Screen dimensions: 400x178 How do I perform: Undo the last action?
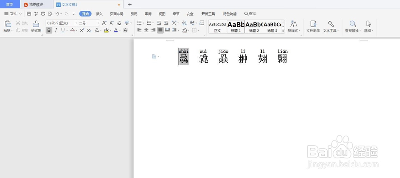pyautogui.click(x=57, y=14)
